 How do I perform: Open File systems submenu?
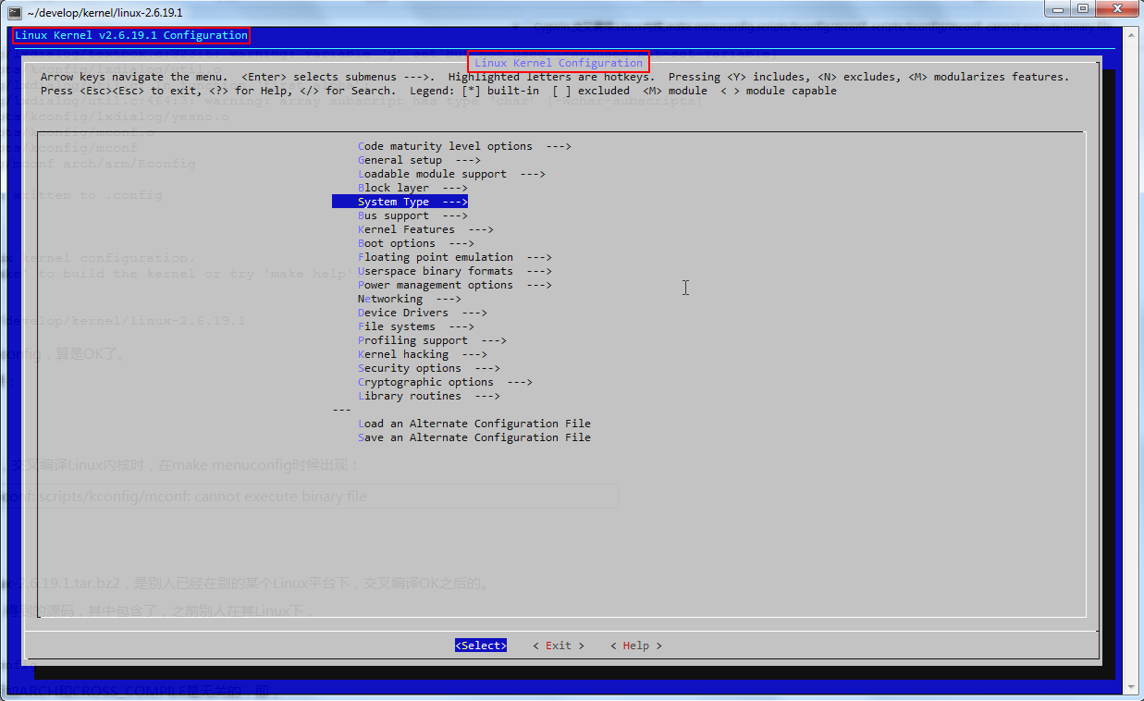pyautogui.click(x=416, y=326)
